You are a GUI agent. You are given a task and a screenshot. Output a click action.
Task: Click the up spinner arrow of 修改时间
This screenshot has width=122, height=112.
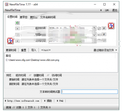click(94, 27)
